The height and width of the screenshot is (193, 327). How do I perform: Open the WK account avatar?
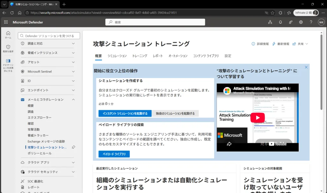click(x=321, y=22)
